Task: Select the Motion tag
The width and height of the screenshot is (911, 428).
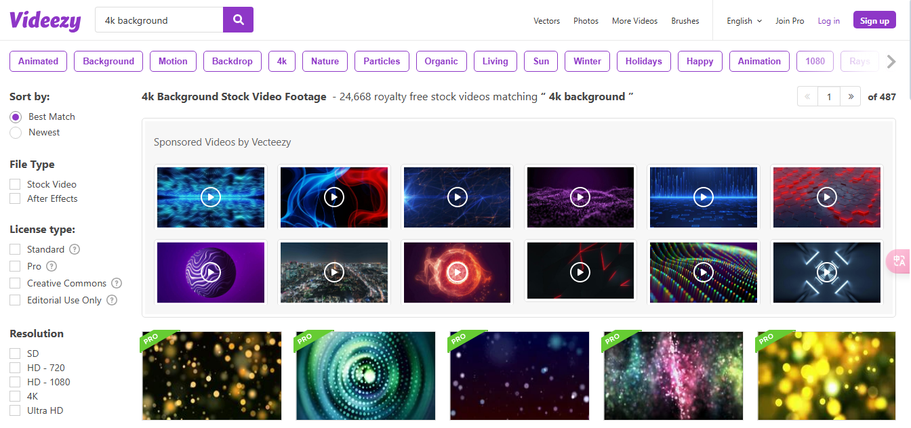Action: point(173,61)
